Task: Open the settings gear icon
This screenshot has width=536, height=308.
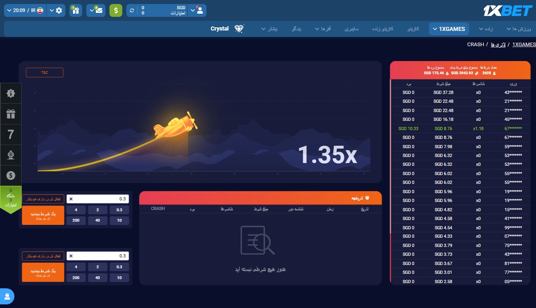Action: pyautogui.click(x=59, y=10)
